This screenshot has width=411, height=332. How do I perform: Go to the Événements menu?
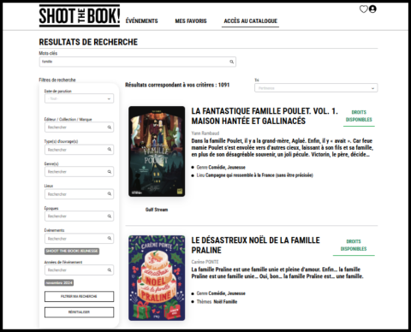pos(142,21)
